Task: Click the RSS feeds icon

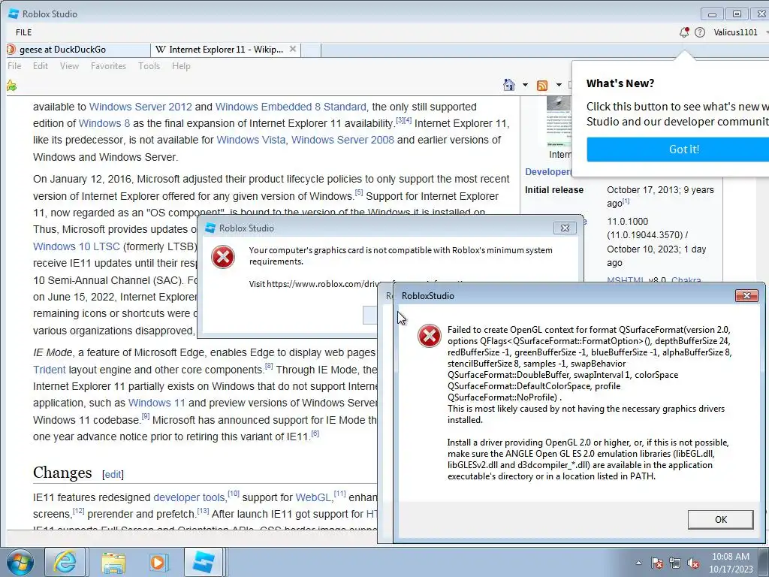Action: [542, 86]
